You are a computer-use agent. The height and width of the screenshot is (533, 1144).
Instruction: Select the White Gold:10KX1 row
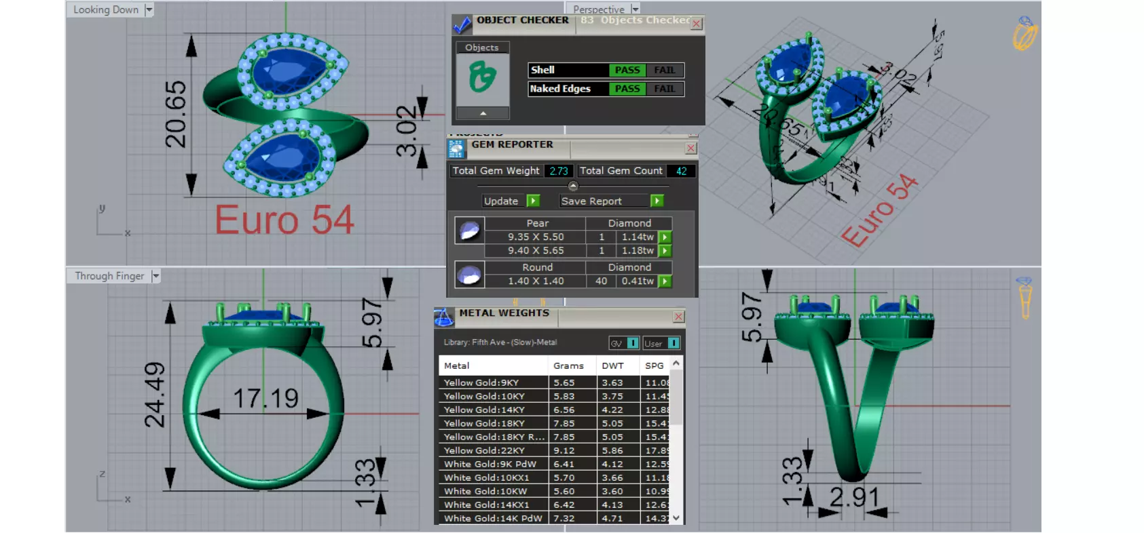pyautogui.click(x=554, y=477)
